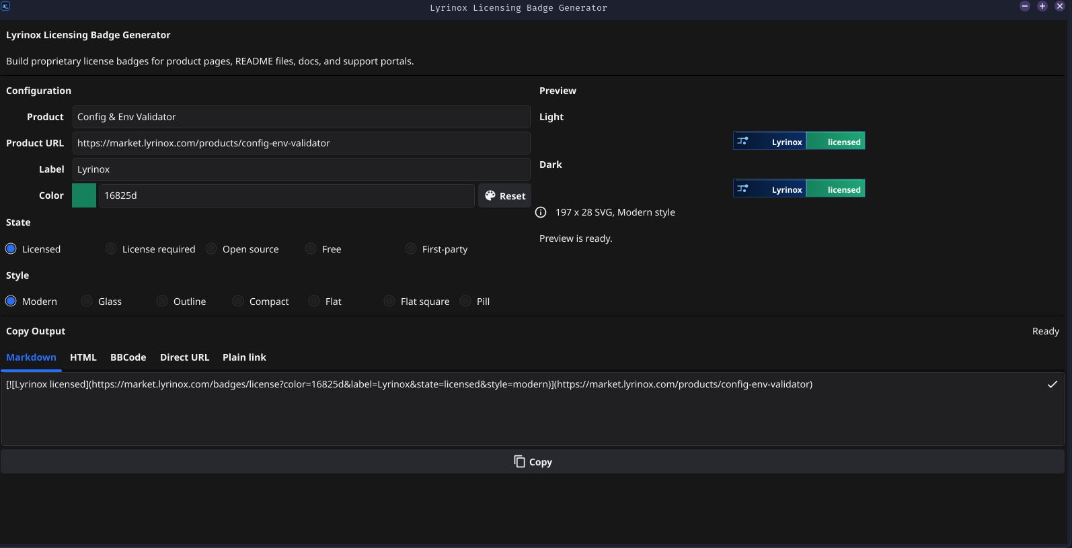Select the First-party state
Viewport: 1072px width, 548px height.
(x=436, y=249)
